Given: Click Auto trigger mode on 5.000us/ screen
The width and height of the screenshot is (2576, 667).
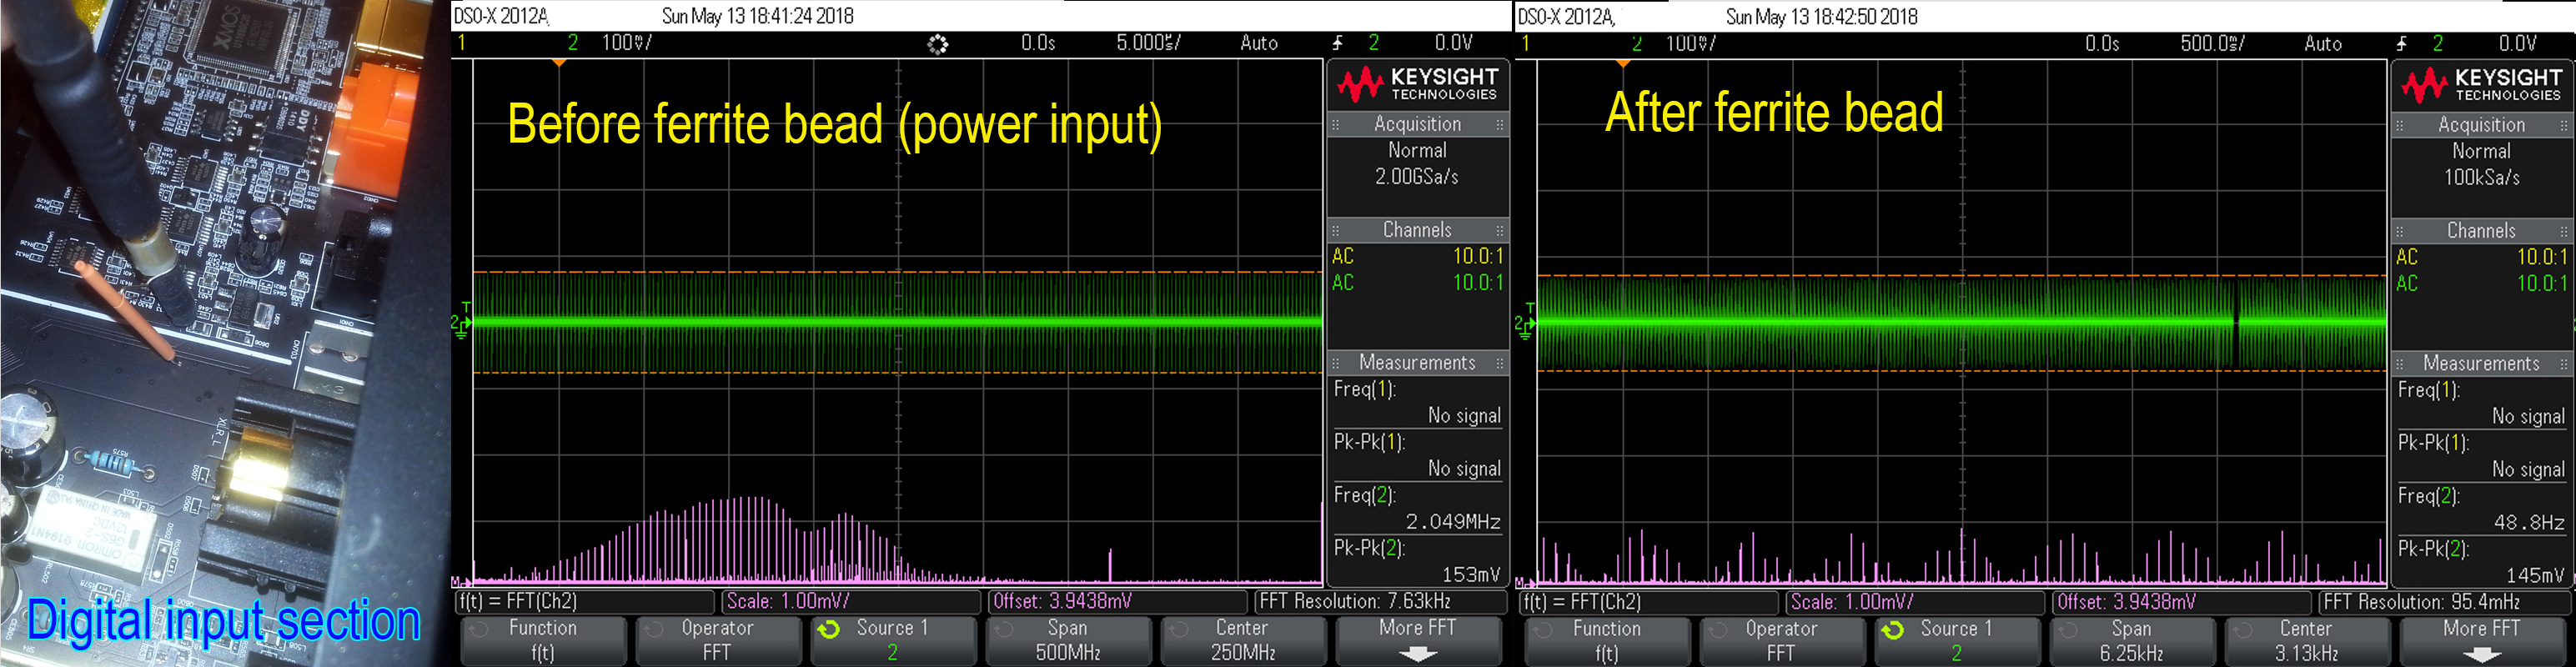Looking at the screenshot, I should click(1259, 43).
